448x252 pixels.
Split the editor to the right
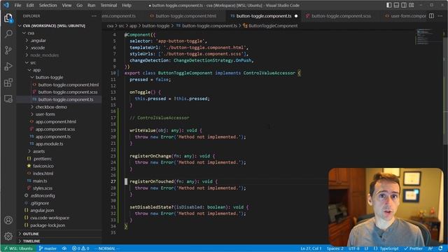click(x=431, y=16)
